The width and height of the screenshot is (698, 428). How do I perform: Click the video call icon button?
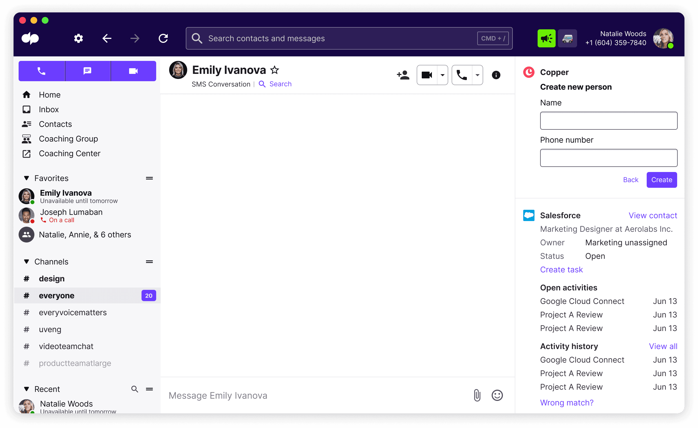tap(426, 75)
